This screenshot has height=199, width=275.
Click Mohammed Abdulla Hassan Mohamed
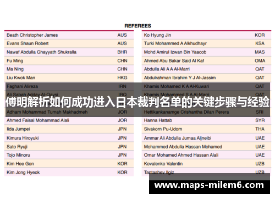[183, 147]
